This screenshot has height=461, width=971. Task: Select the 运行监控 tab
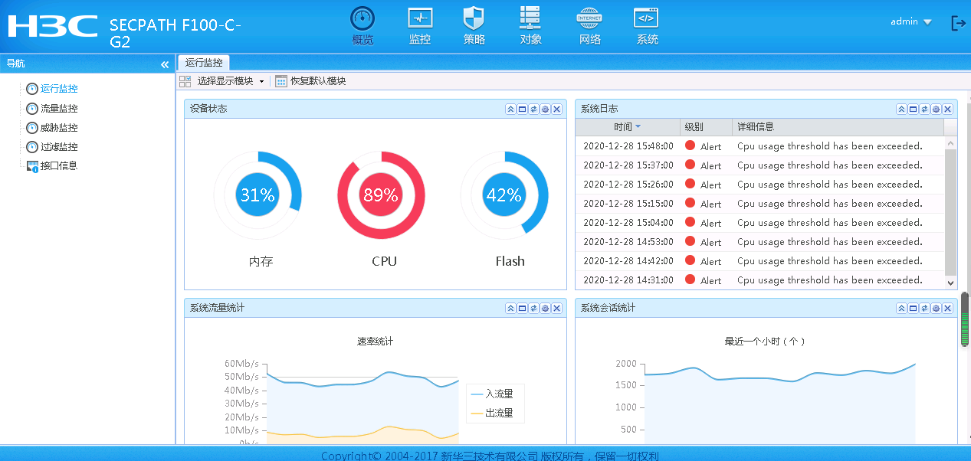[x=204, y=63]
